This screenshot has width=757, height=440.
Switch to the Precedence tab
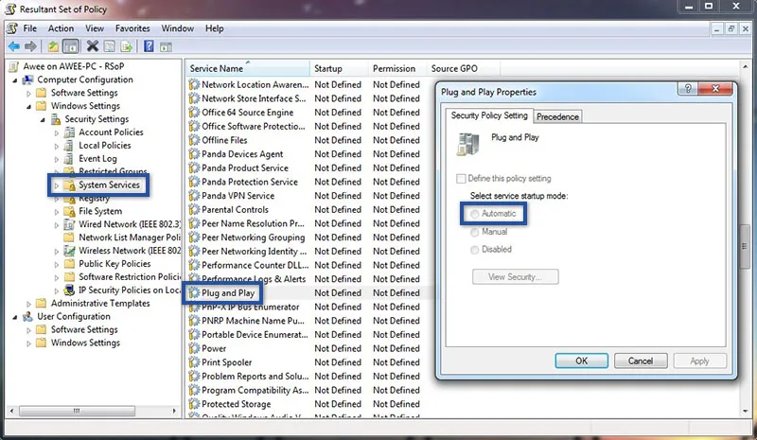pyautogui.click(x=558, y=116)
